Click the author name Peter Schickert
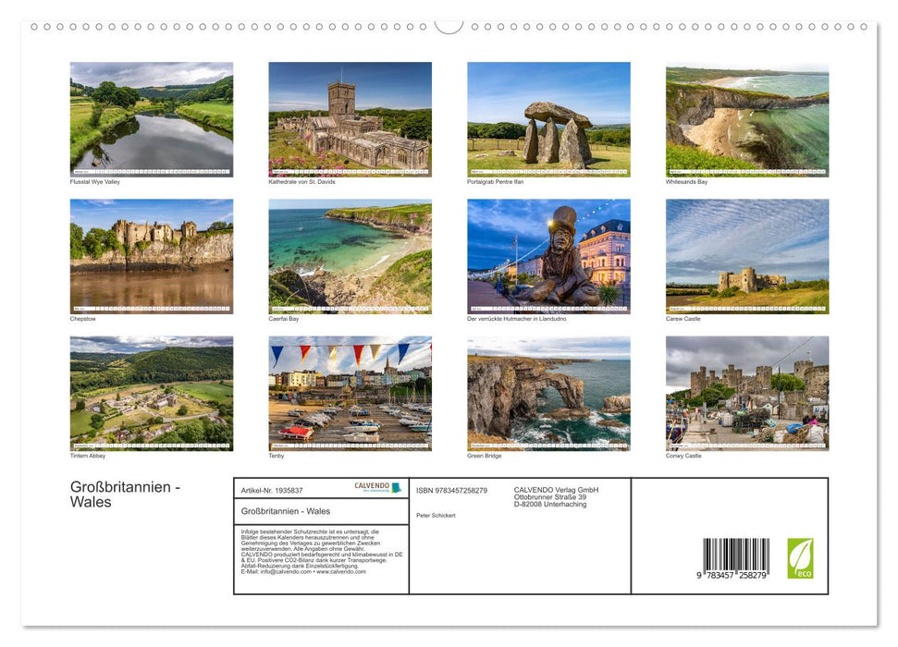Viewport: 898px width, 647px height. coord(437,515)
